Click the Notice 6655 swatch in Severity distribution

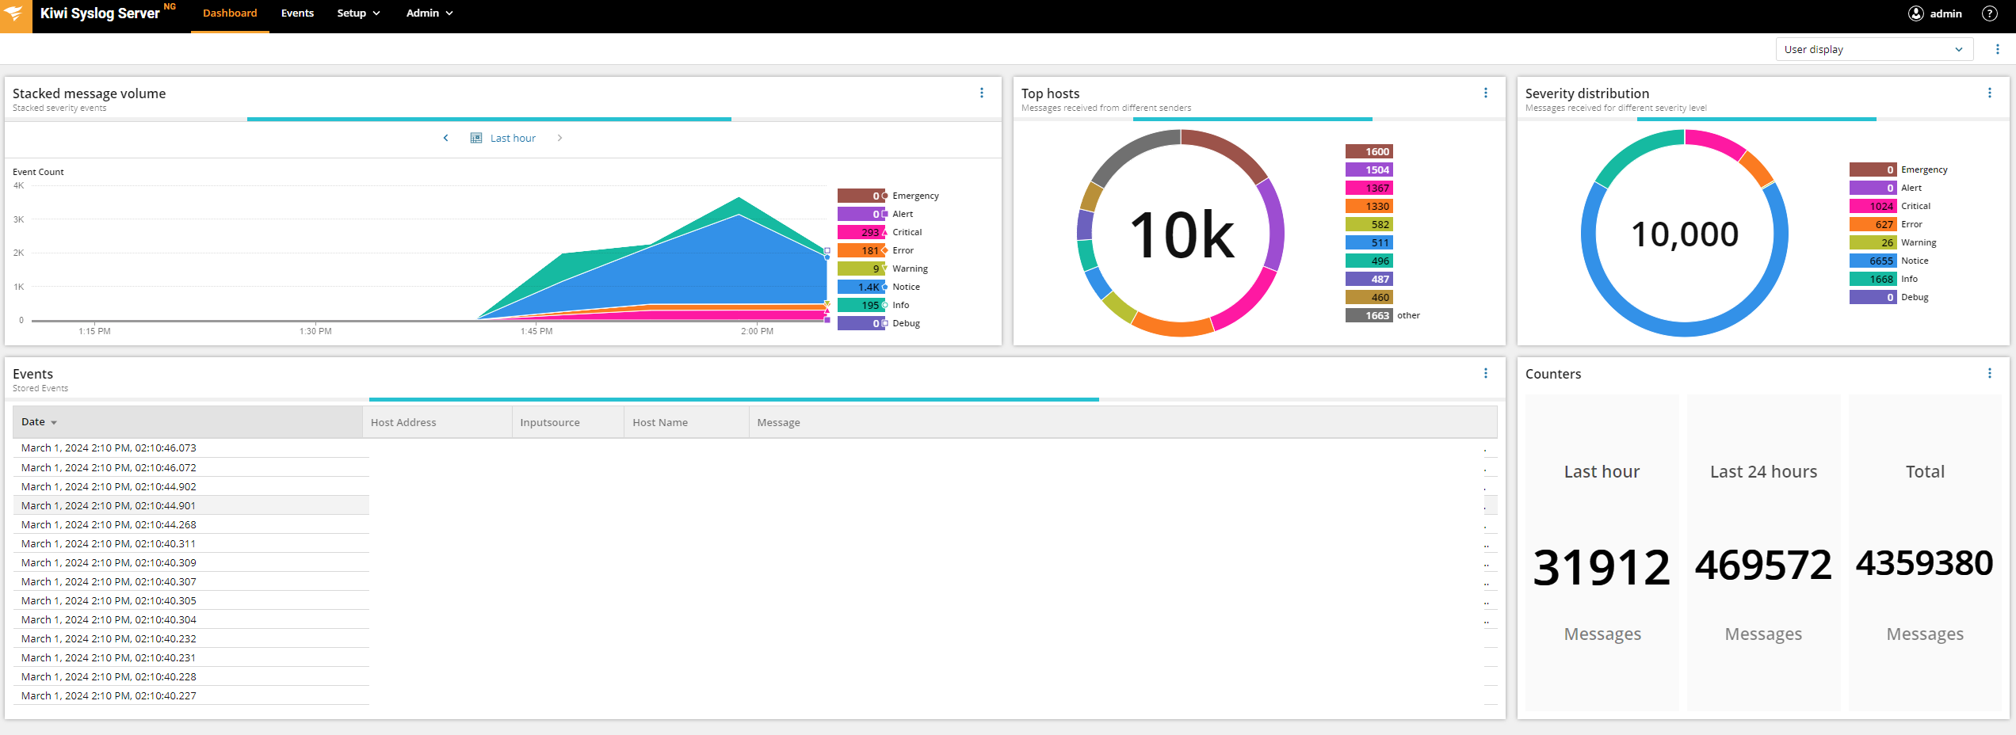coord(1873,261)
